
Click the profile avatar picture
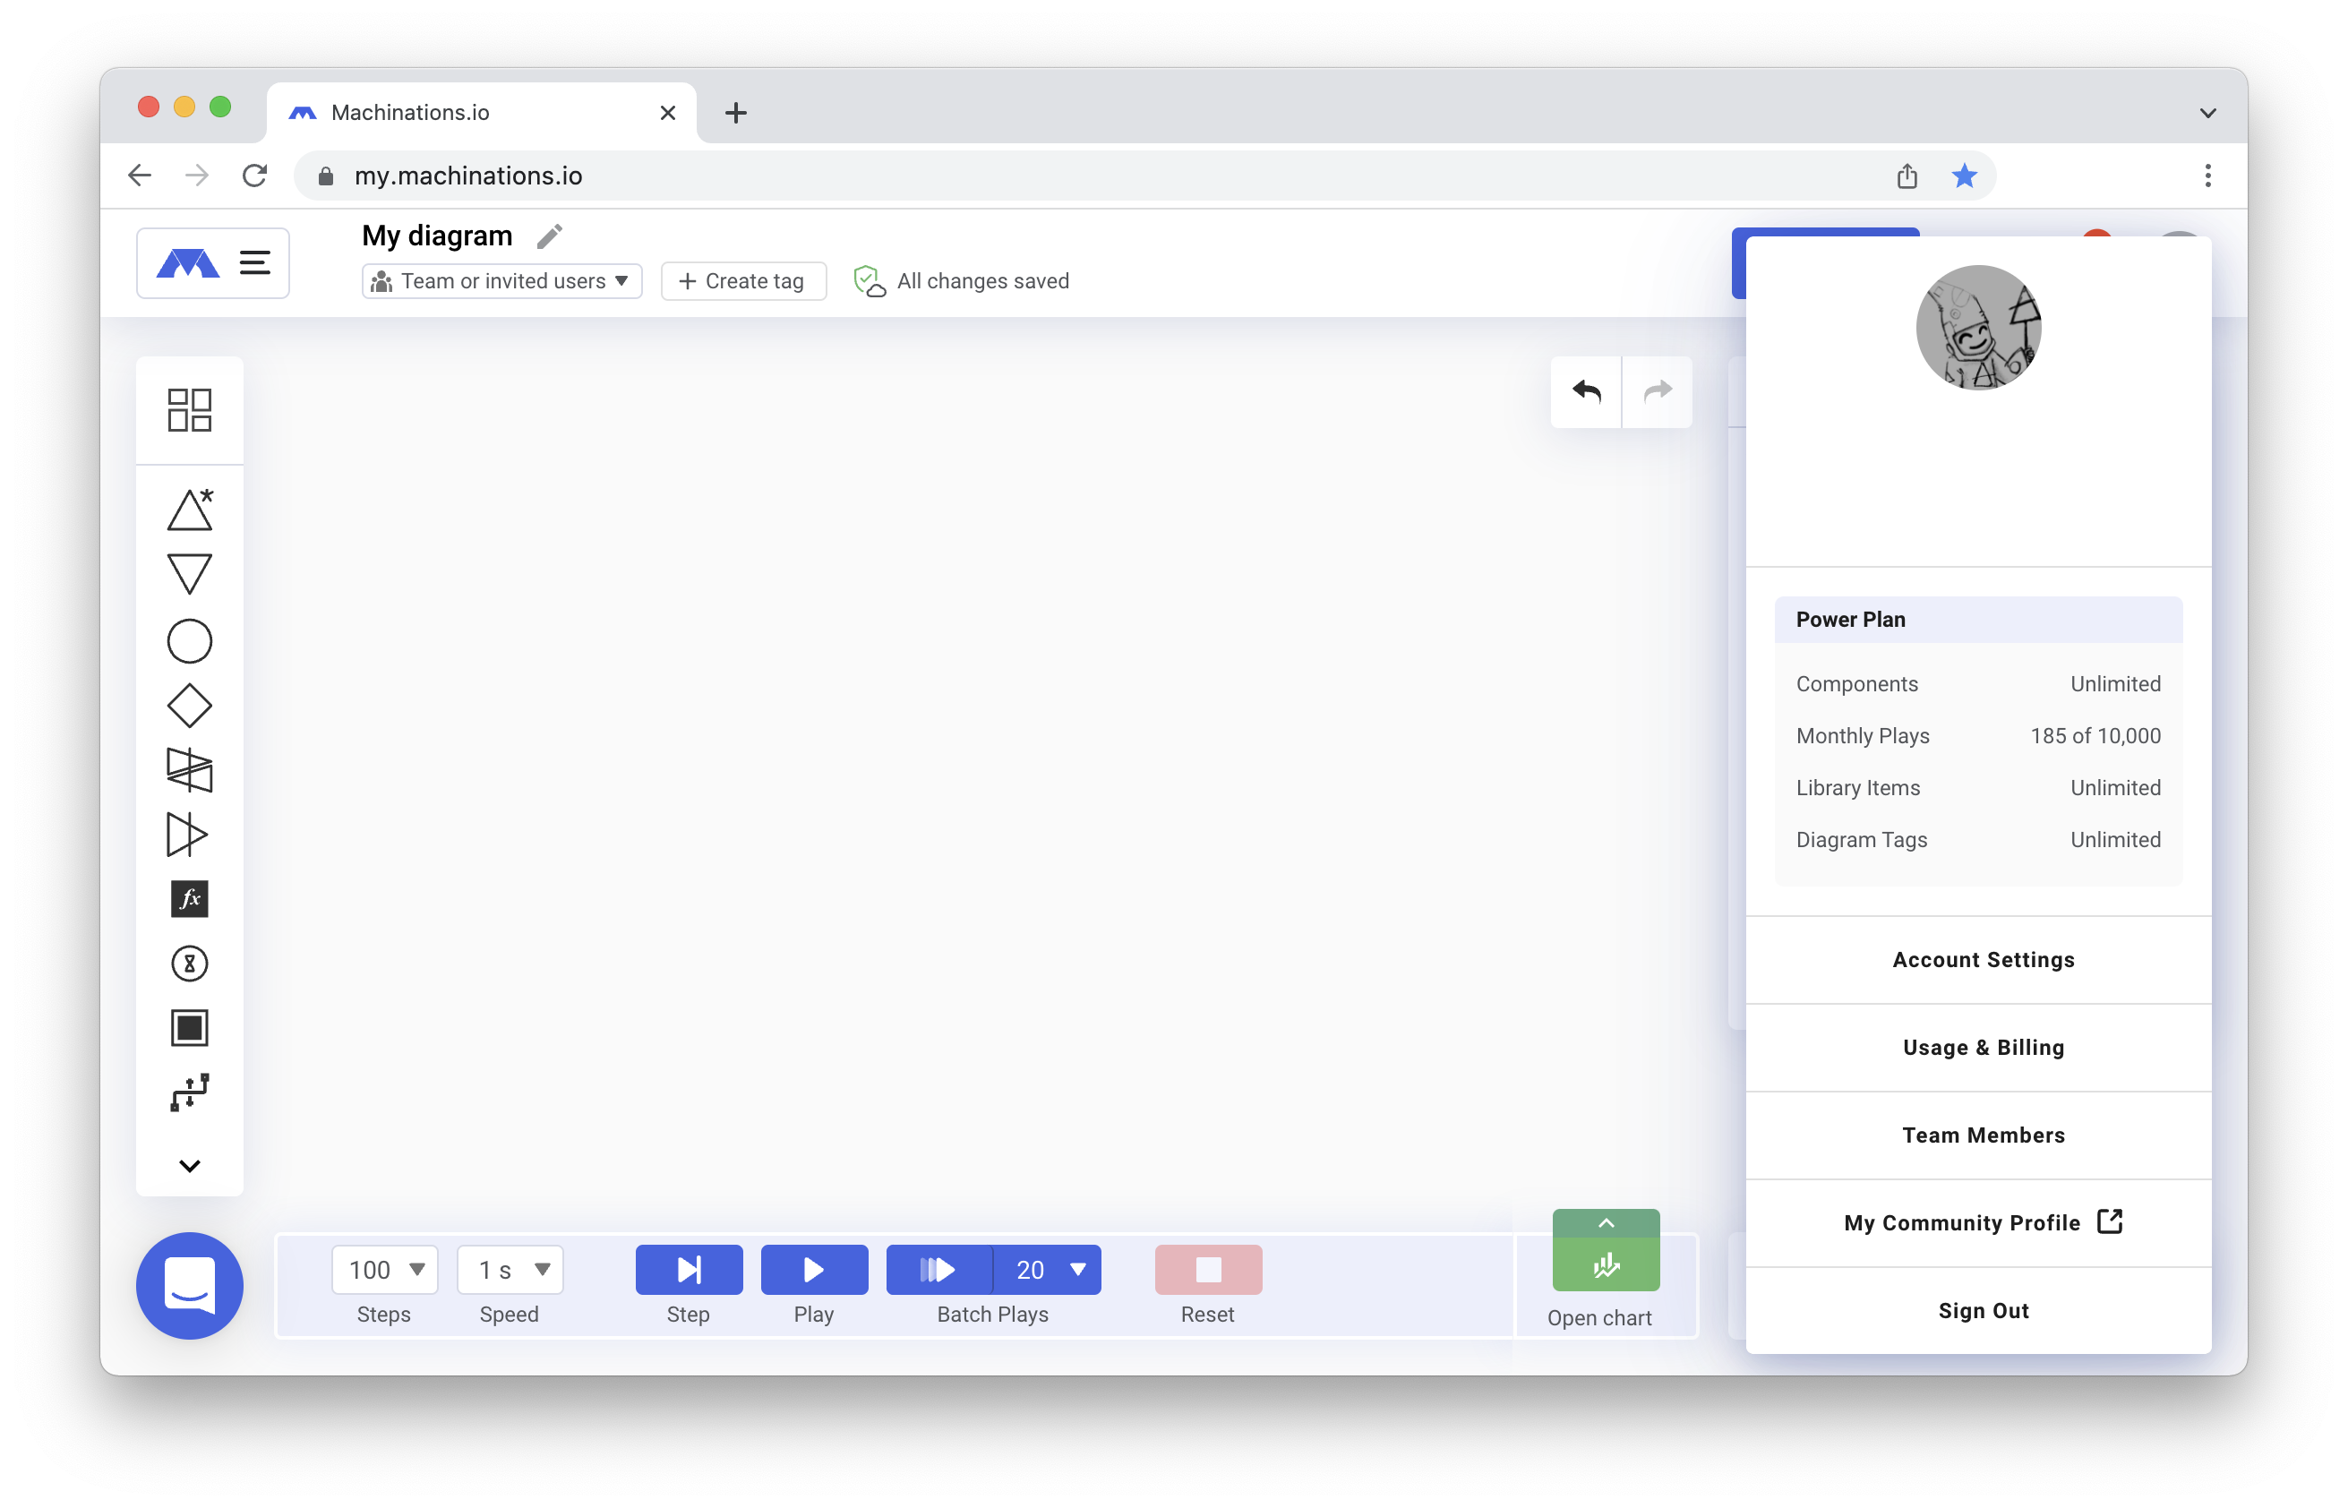[1978, 327]
